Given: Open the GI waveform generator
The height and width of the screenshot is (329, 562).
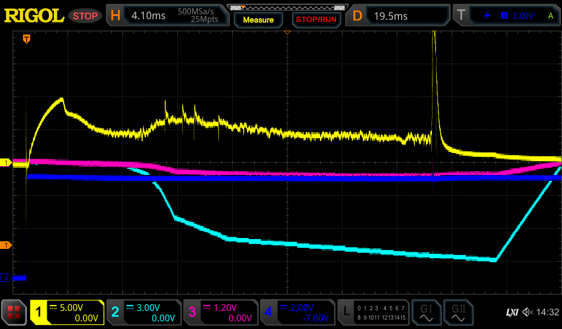Looking at the screenshot, I should 426,313.
